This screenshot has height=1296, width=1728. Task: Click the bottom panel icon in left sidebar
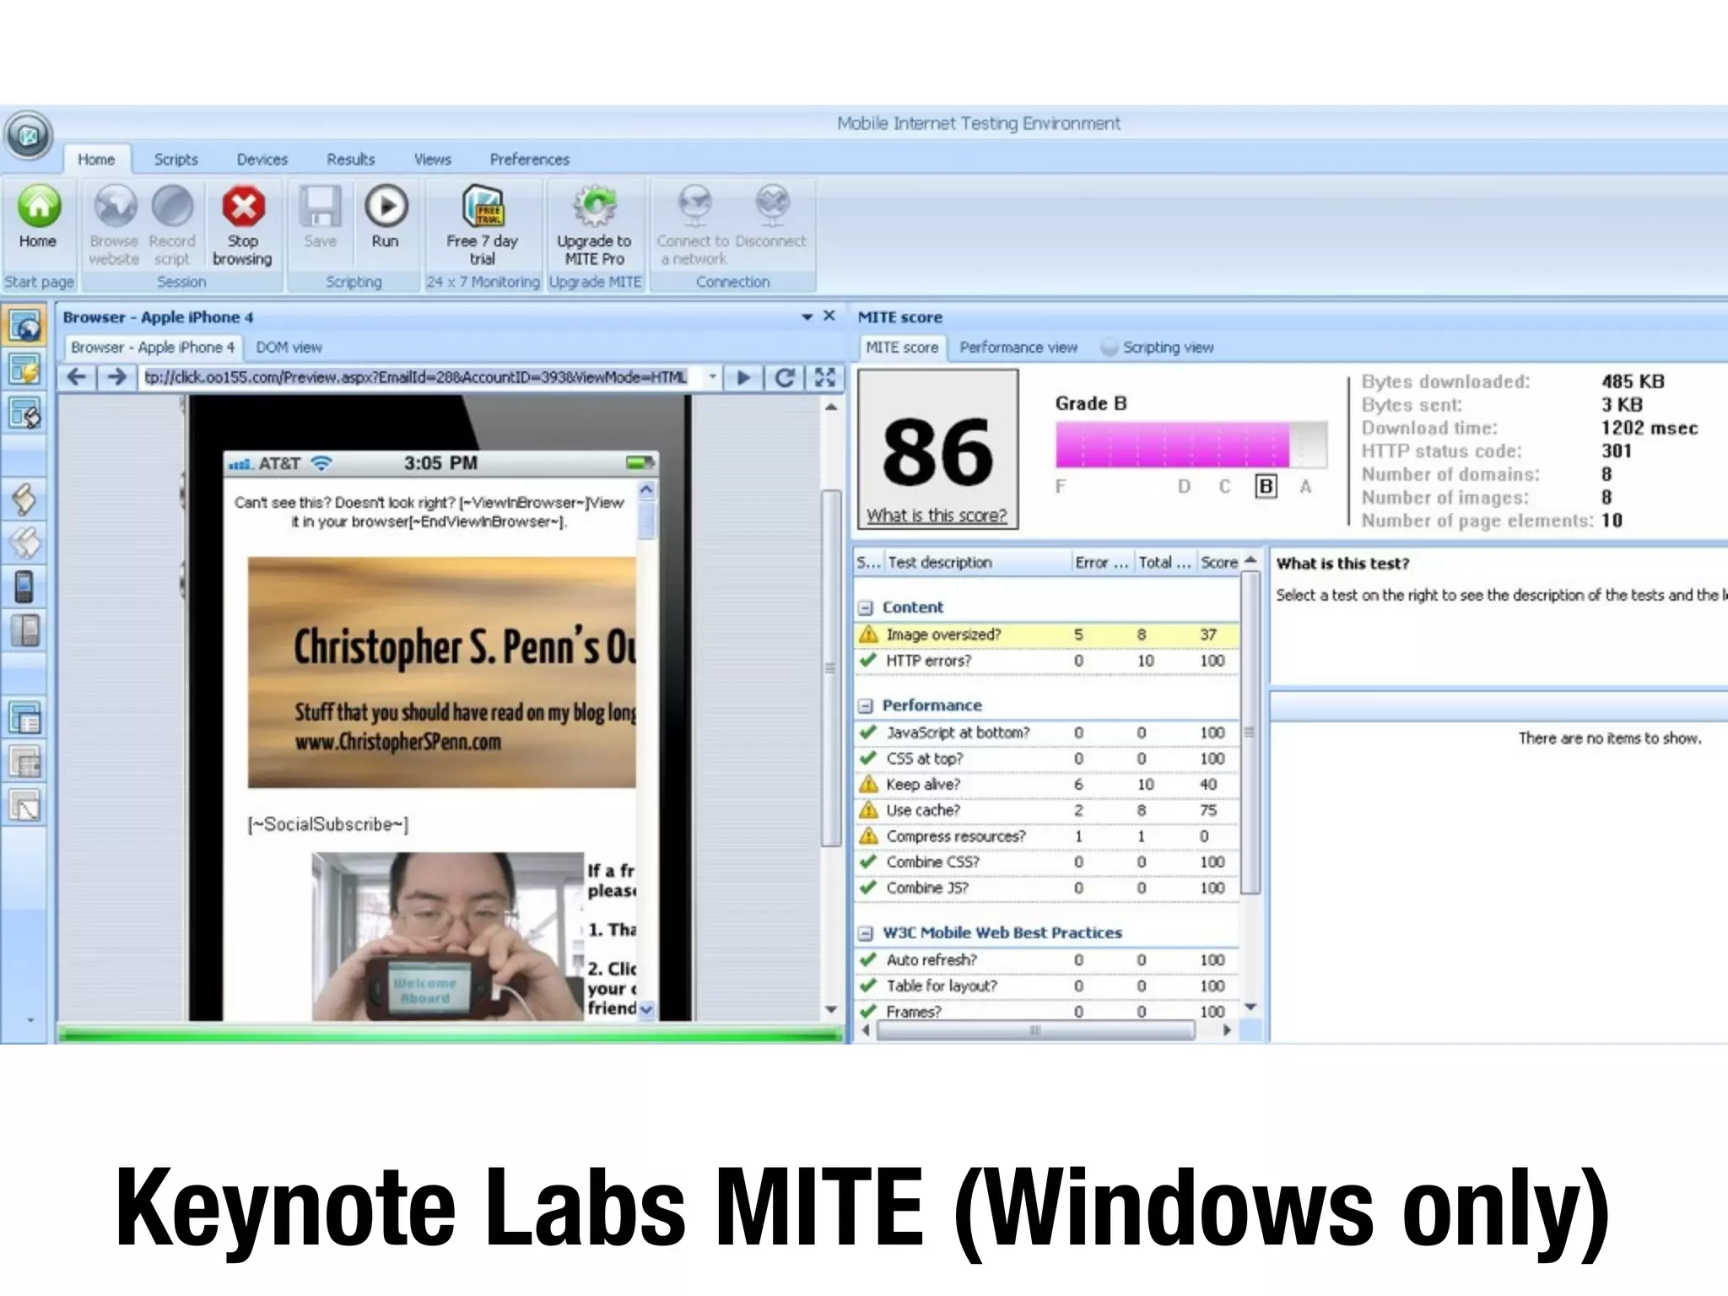[x=24, y=805]
